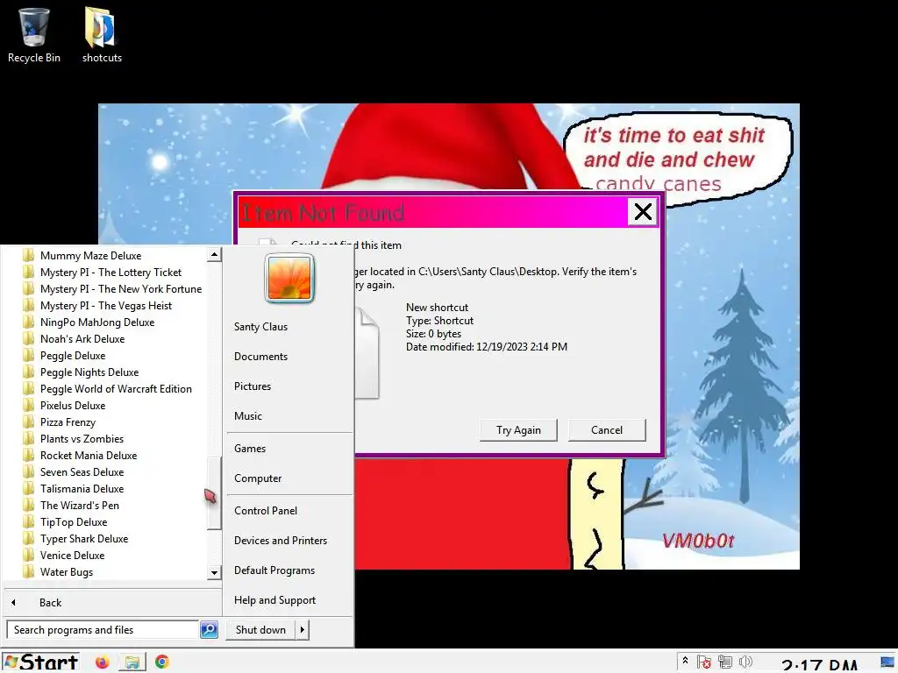Open File Explorer from the taskbar
This screenshot has height=673, width=898.
click(132, 662)
